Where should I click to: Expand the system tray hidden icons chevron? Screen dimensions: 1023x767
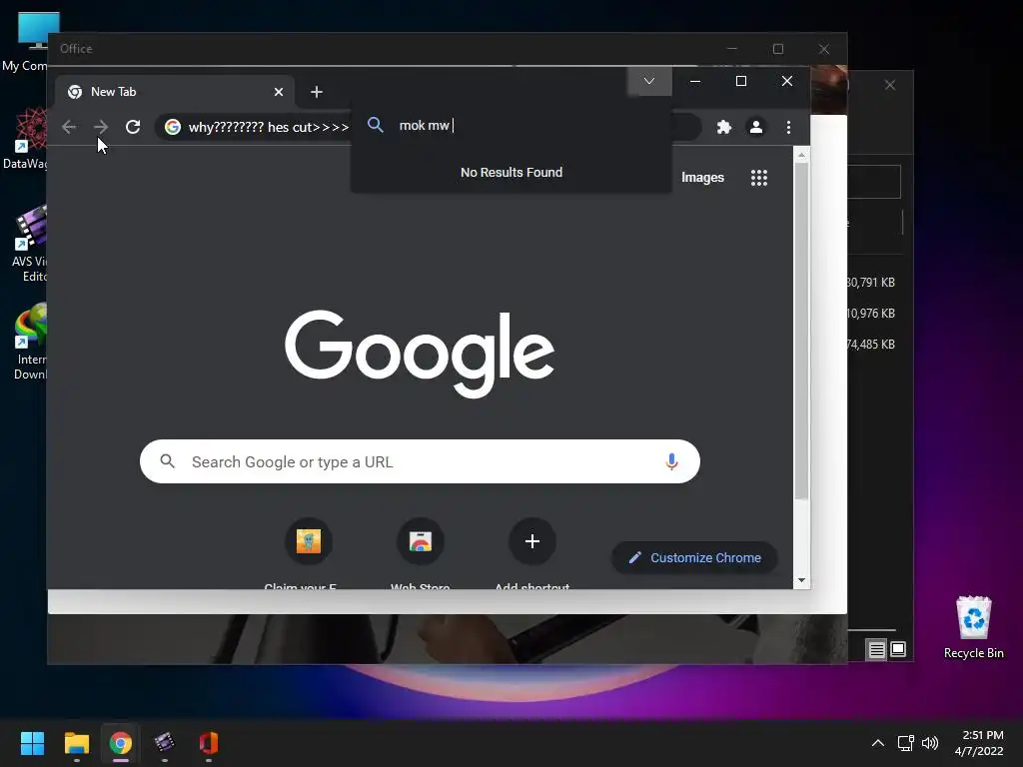pos(878,743)
